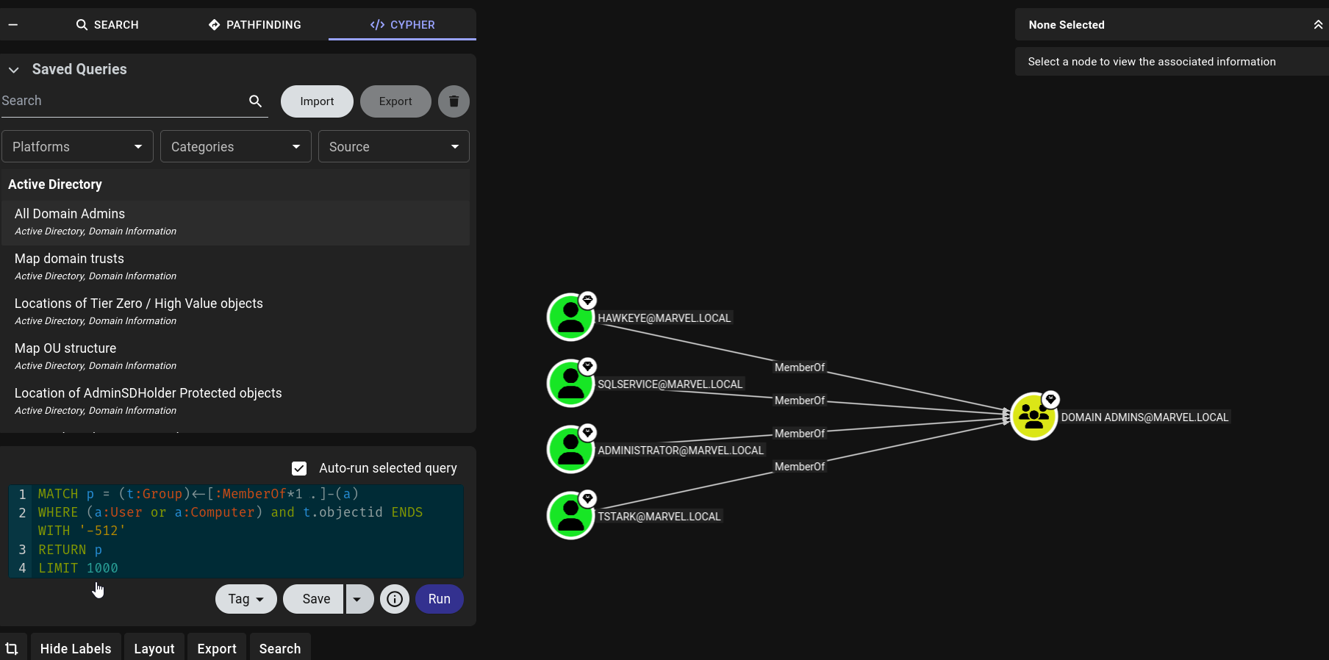This screenshot has height=660, width=1329.
Task: Click the Hide Labels button
Action: pyautogui.click(x=76, y=648)
